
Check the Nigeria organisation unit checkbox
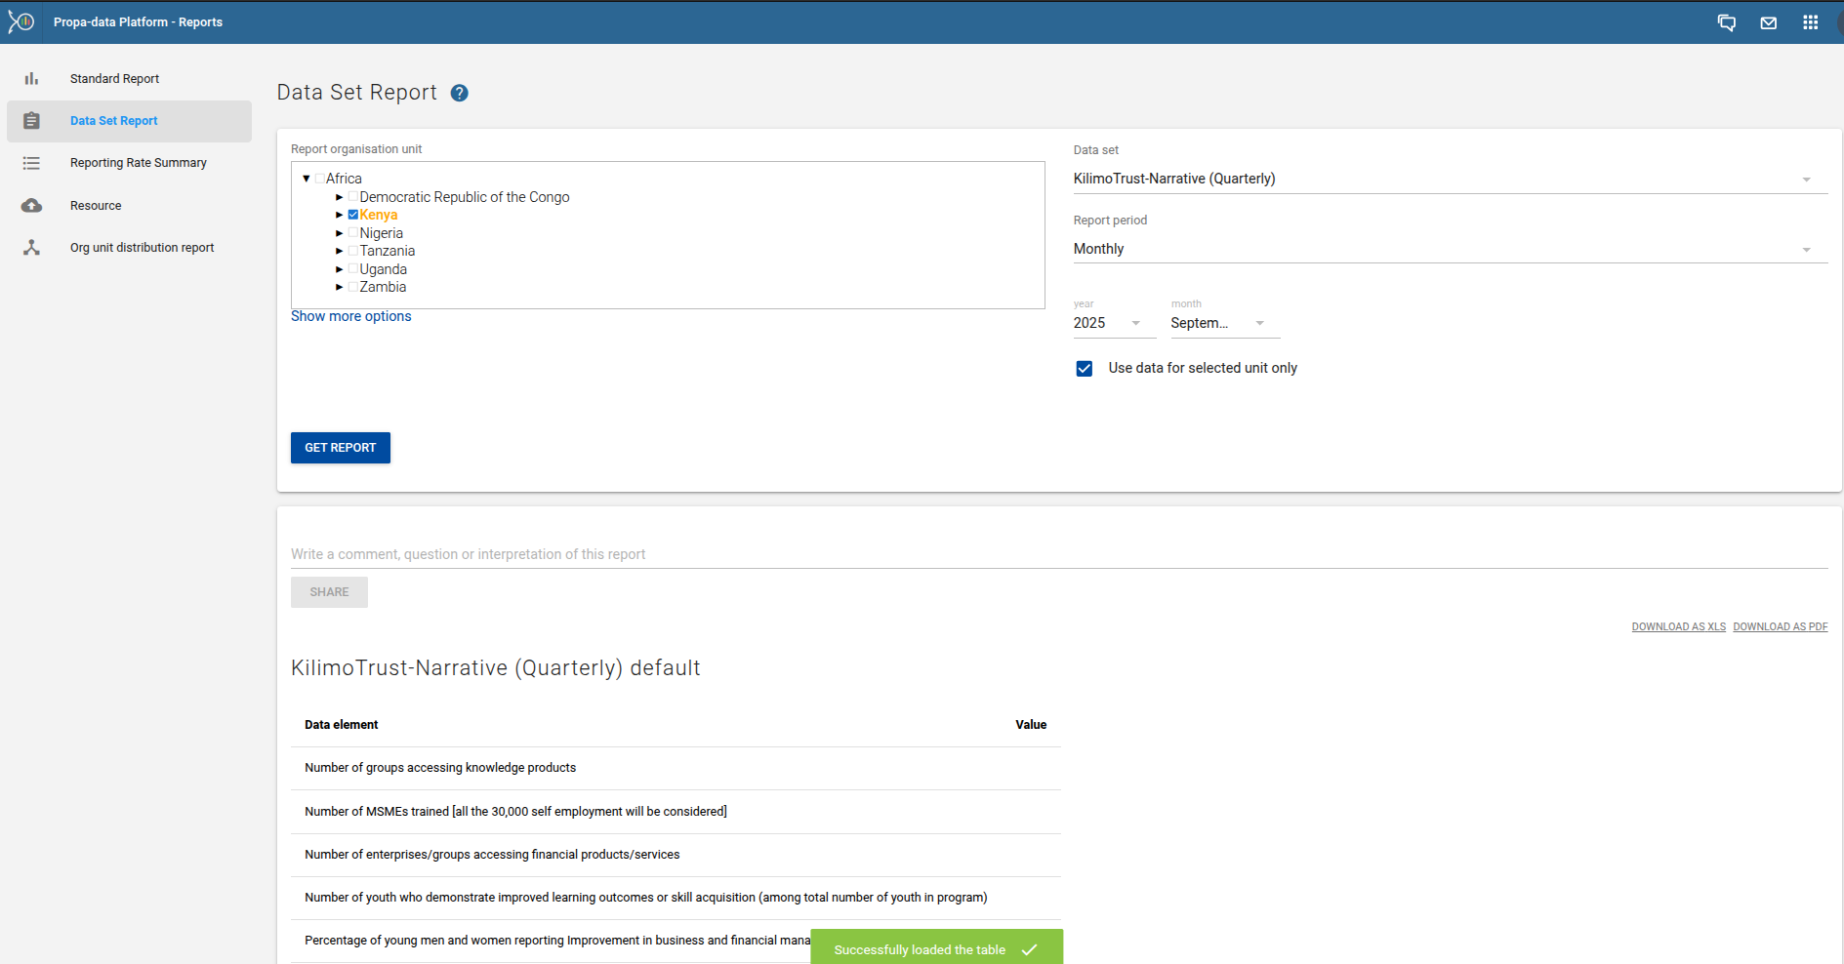(353, 233)
